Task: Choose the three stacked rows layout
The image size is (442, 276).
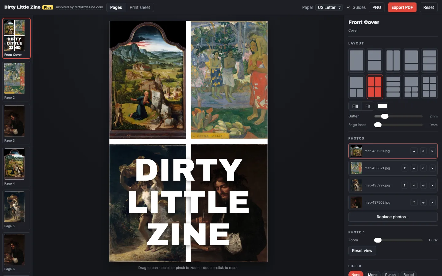Action: [429, 60]
